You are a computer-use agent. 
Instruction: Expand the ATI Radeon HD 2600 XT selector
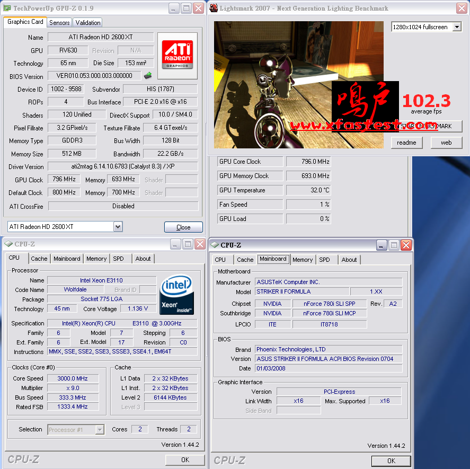[x=118, y=227]
